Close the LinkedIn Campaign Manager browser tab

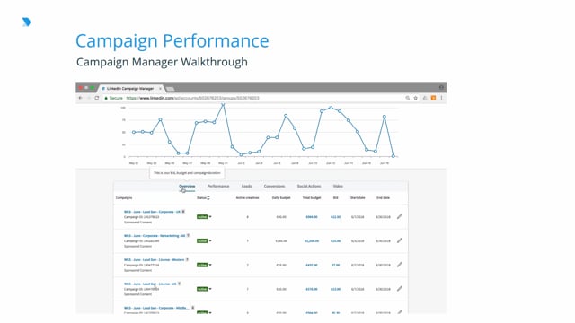[x=160, y=88]
